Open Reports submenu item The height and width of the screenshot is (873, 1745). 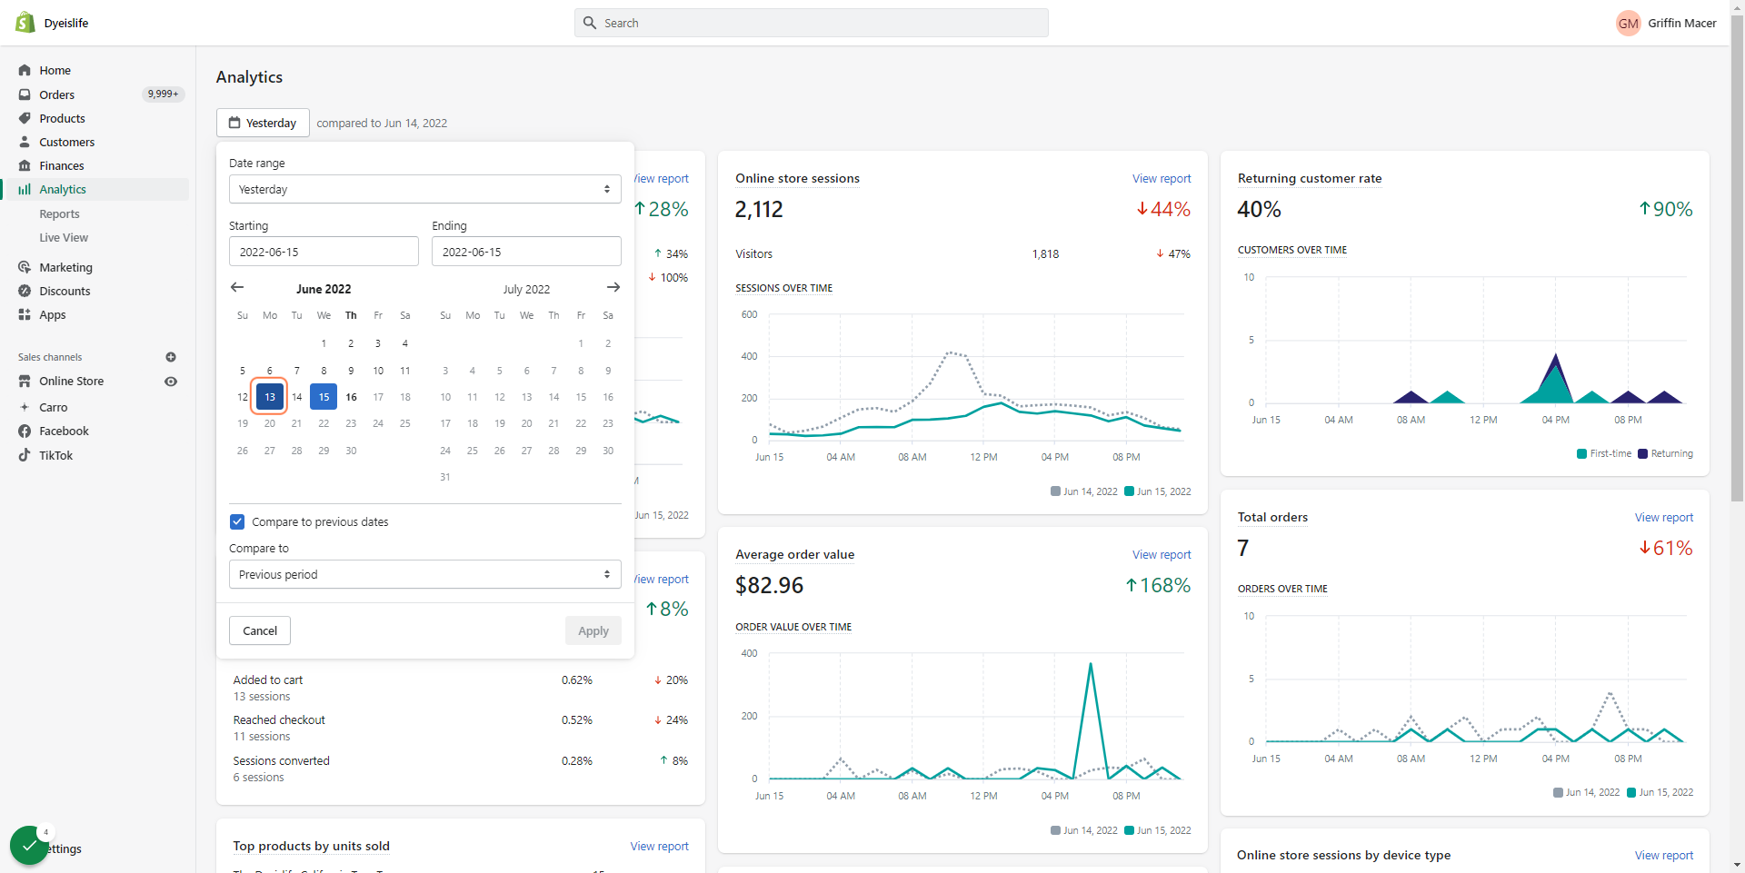pyautogui.click(x=59, y=213)
